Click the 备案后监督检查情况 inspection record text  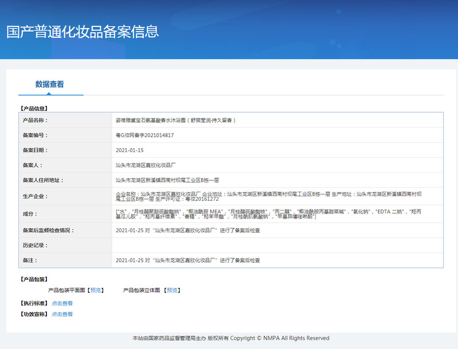pyautogui.click(x=187, y=230)
